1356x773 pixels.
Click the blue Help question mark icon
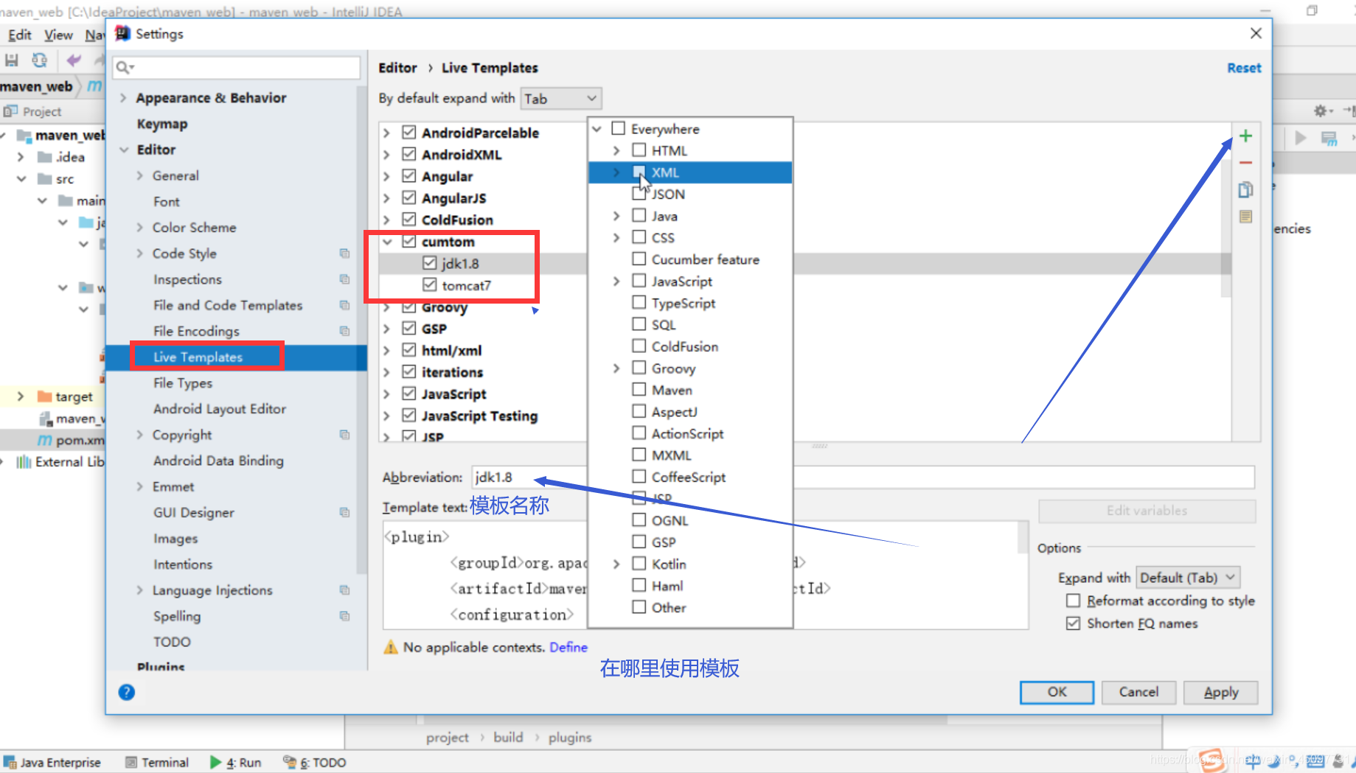tap(127, 692)
